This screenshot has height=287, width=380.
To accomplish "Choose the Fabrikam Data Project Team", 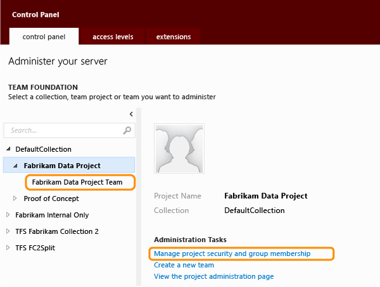I will tap(77, 182).
